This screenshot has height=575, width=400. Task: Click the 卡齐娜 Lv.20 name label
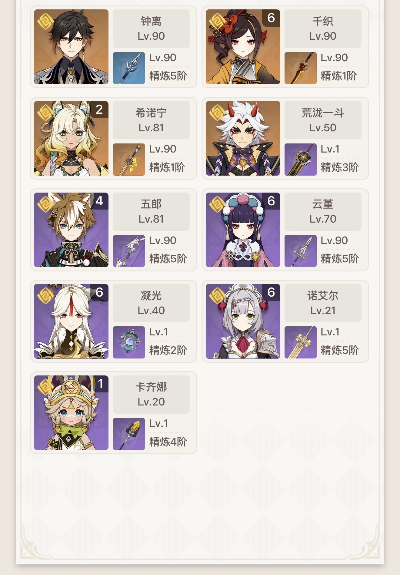pyautogui.click(x=151, y=394)
